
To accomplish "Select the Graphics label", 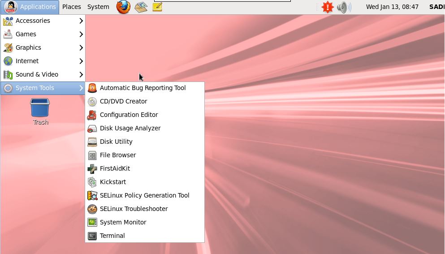I will click(x=28, y=47).
